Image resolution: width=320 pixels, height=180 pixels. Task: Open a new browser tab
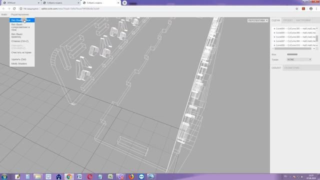click(124, 3)
